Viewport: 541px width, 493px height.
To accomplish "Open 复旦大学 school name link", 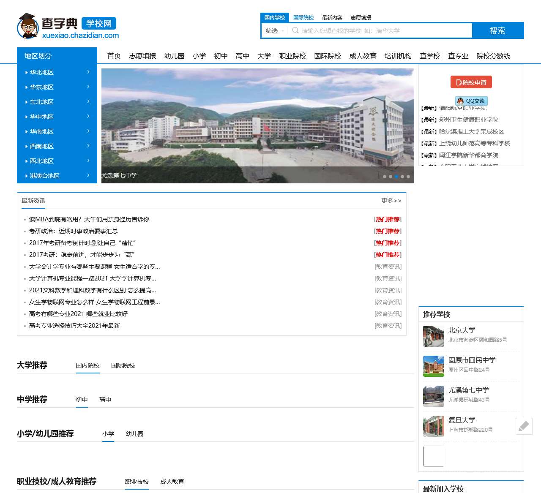I will click(x=462, y=420).
